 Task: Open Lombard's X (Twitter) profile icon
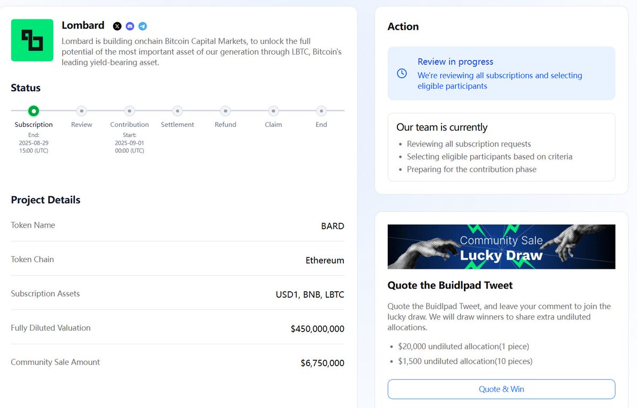117,27
